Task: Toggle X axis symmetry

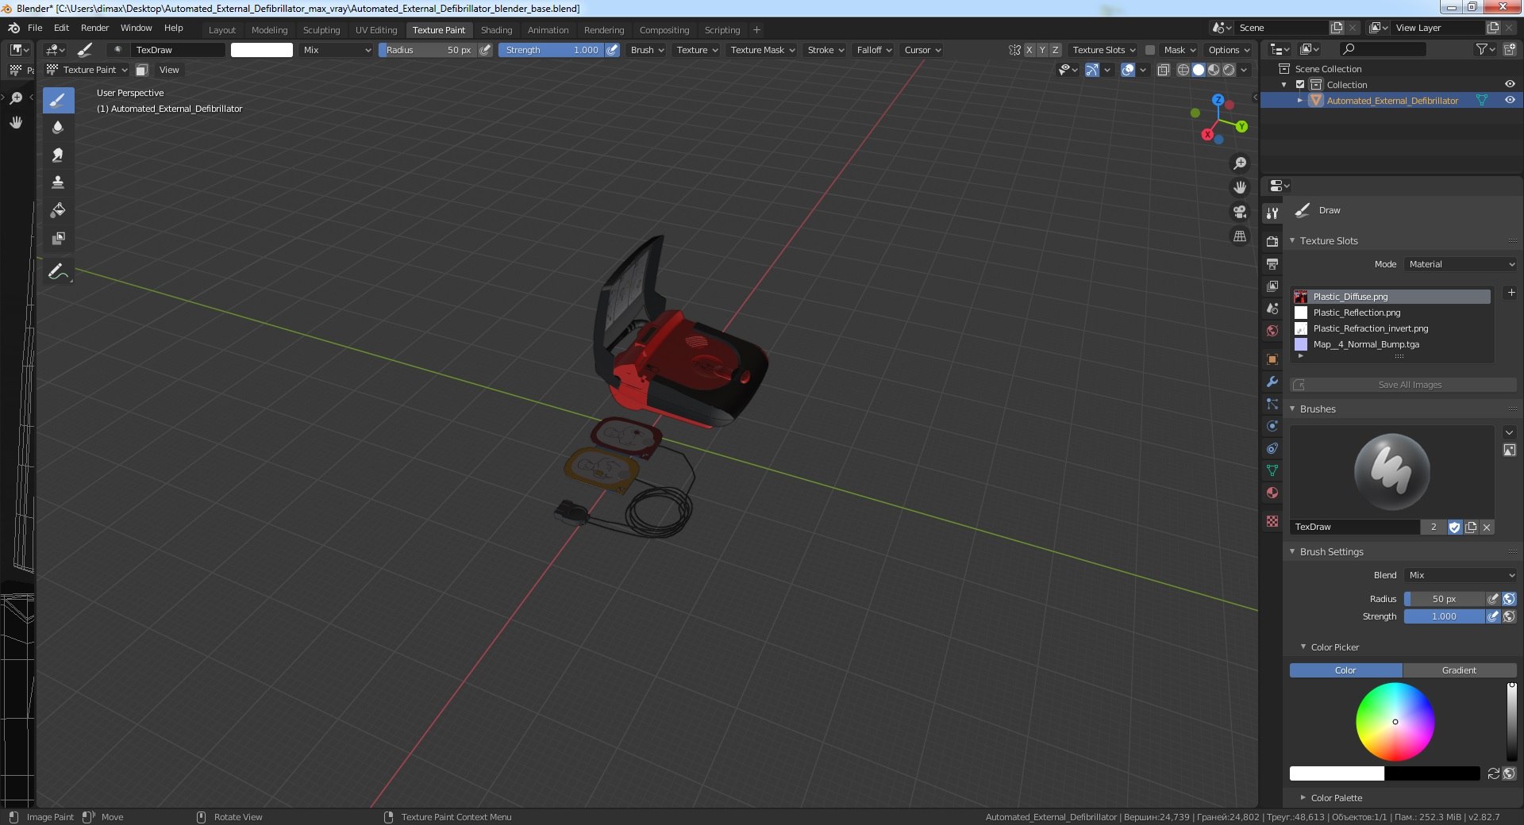Action: click(1029, 50)
